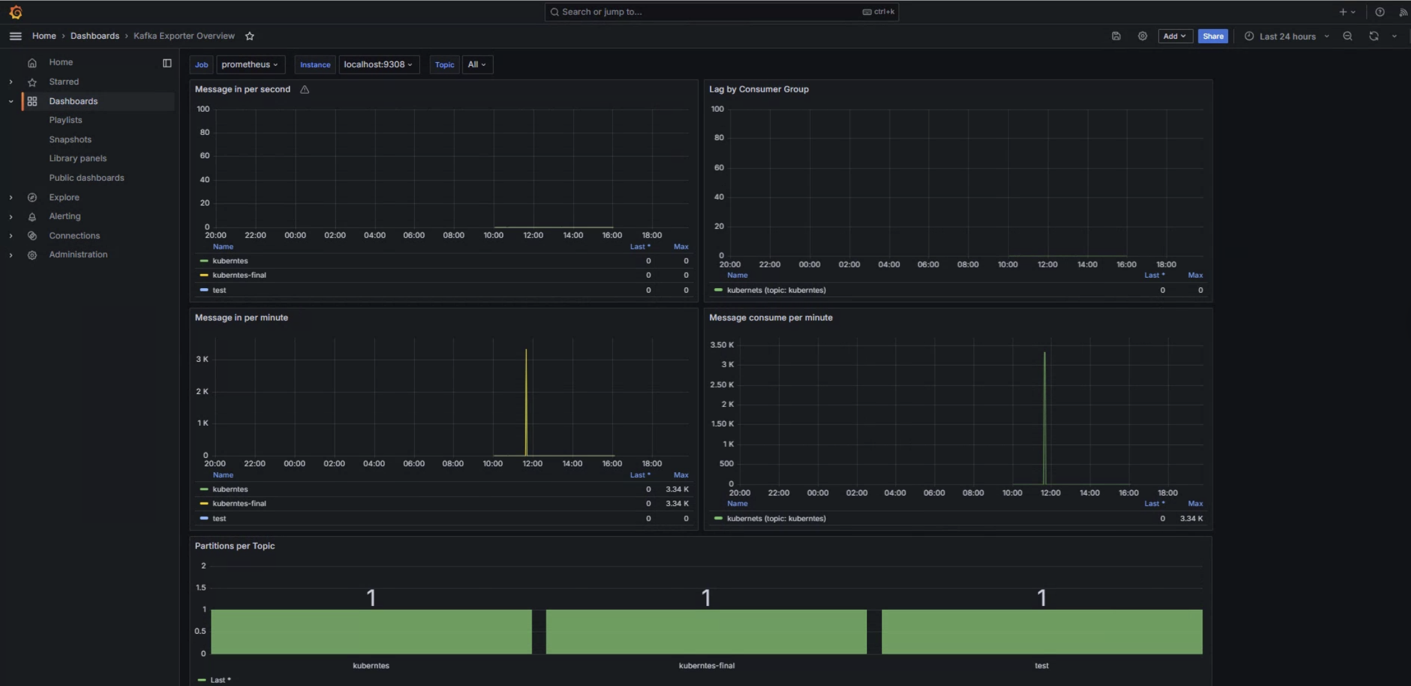Viewport: 1411px width, 686px height.
Task: Toggle kuberntes series in Message in per second
Action: pos(230,261)
